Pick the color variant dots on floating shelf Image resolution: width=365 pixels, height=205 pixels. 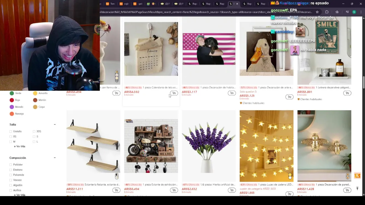[x=117, y=177]
